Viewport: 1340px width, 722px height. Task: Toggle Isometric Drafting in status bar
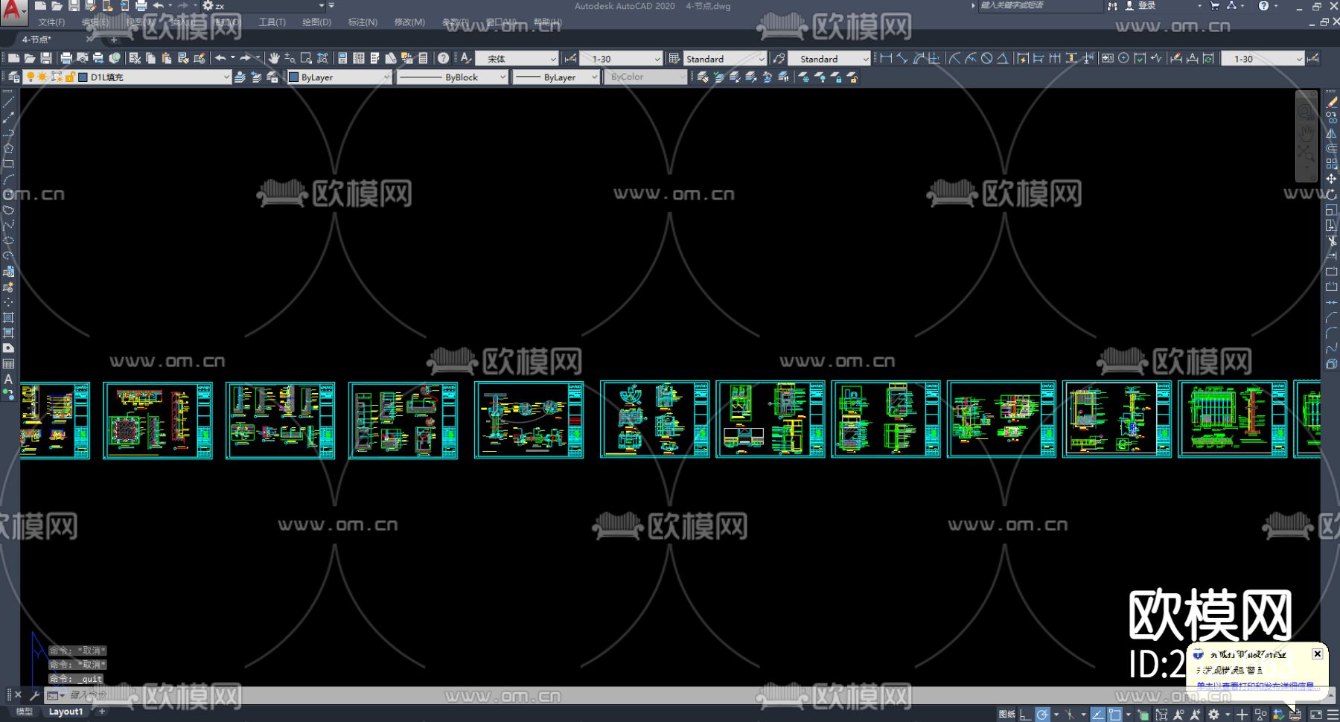click(1070, 715)
